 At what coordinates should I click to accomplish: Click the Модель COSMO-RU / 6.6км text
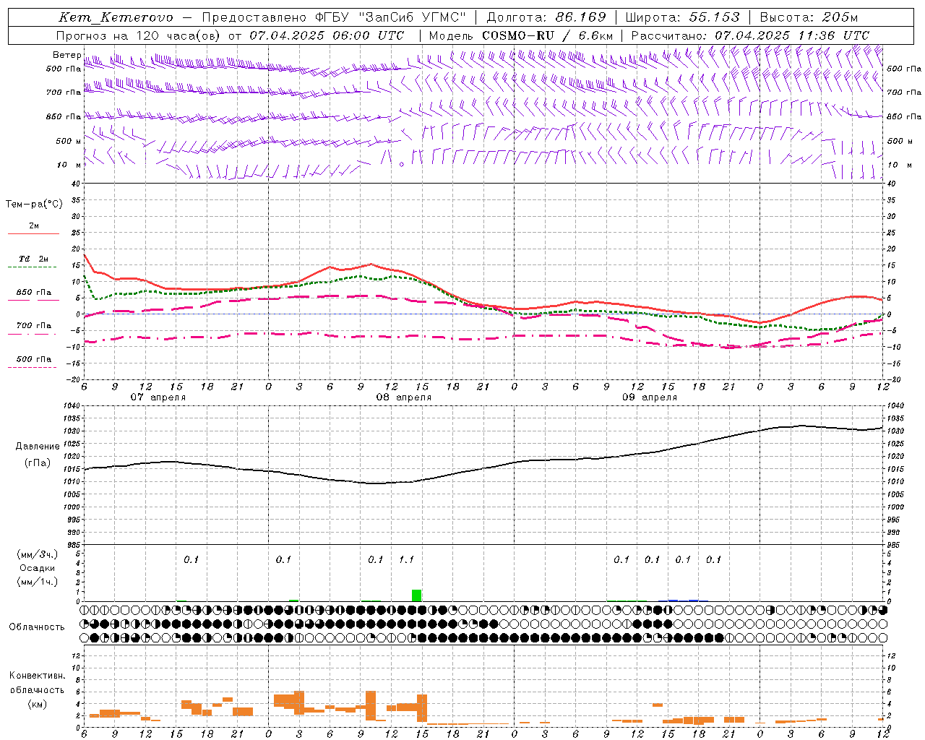pos(521,35)
